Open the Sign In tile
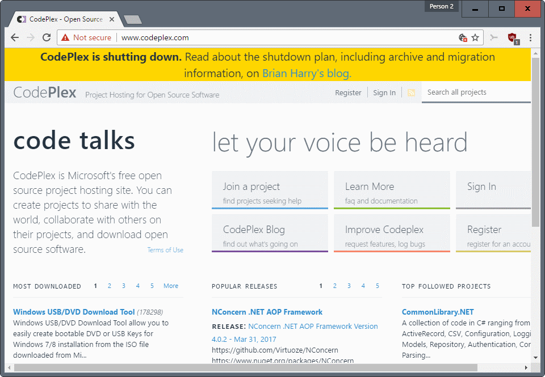The image size is (545, 377). coord(493,190)
